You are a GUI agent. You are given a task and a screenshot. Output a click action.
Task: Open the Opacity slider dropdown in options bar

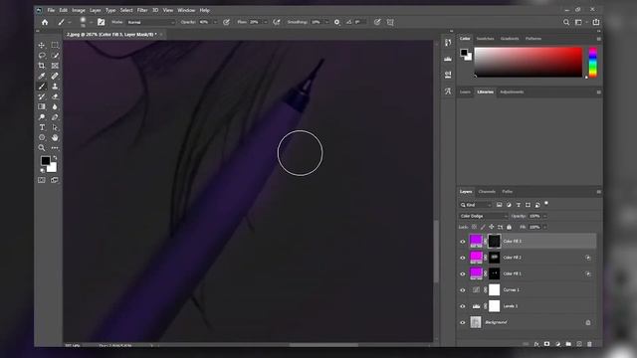215,22
